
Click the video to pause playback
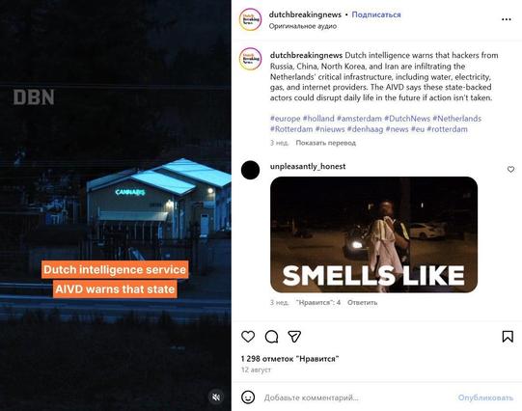pos(116,205)
